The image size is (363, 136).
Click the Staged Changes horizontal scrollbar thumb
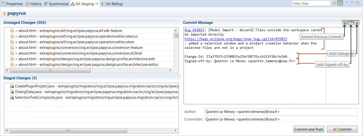(x=68, y=130)
